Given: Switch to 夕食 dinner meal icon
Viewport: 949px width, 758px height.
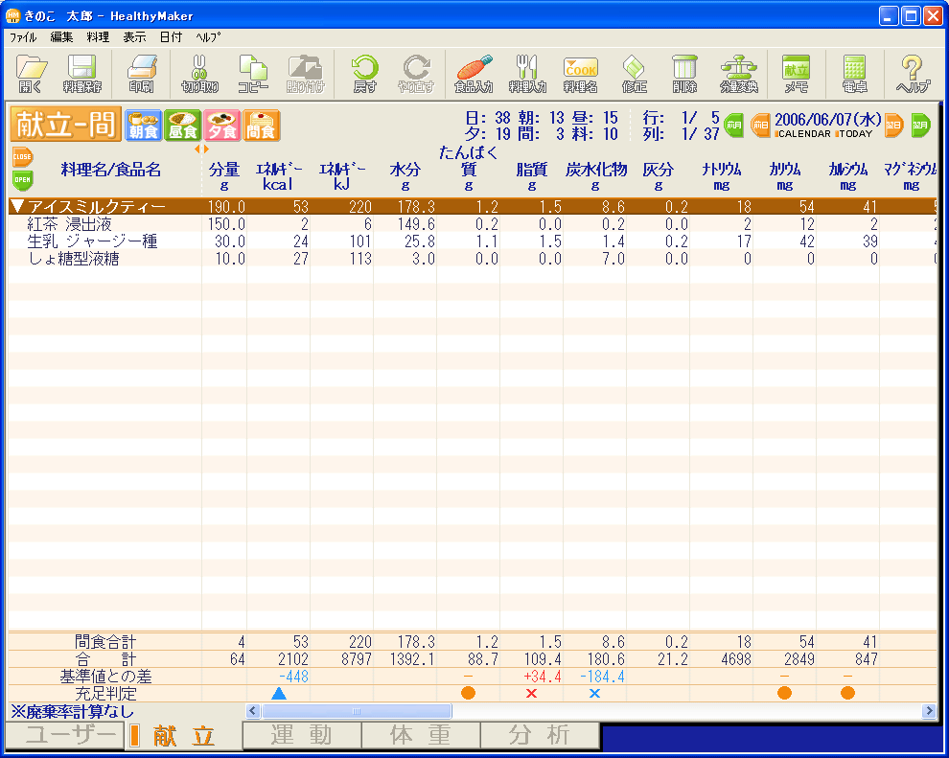Looking at the screenshot, I should [222, 126].
